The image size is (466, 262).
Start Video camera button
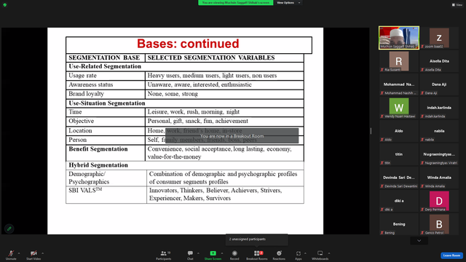pos(33,255)
